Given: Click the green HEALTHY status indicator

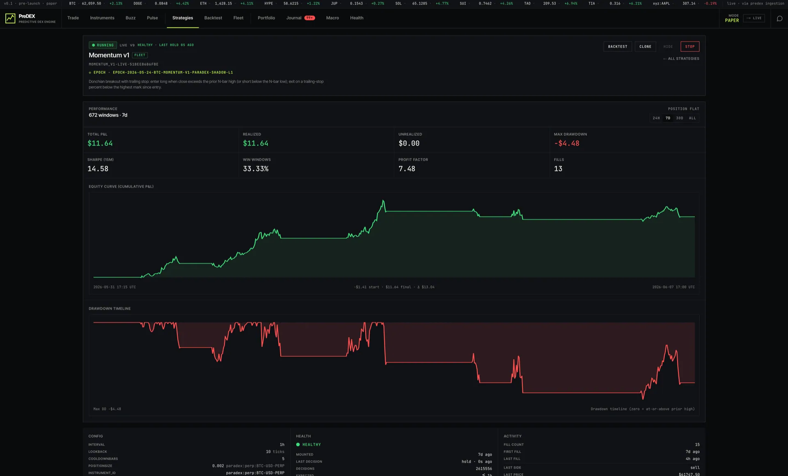Looking at the screenshot, I should click(x=309, y=444).
